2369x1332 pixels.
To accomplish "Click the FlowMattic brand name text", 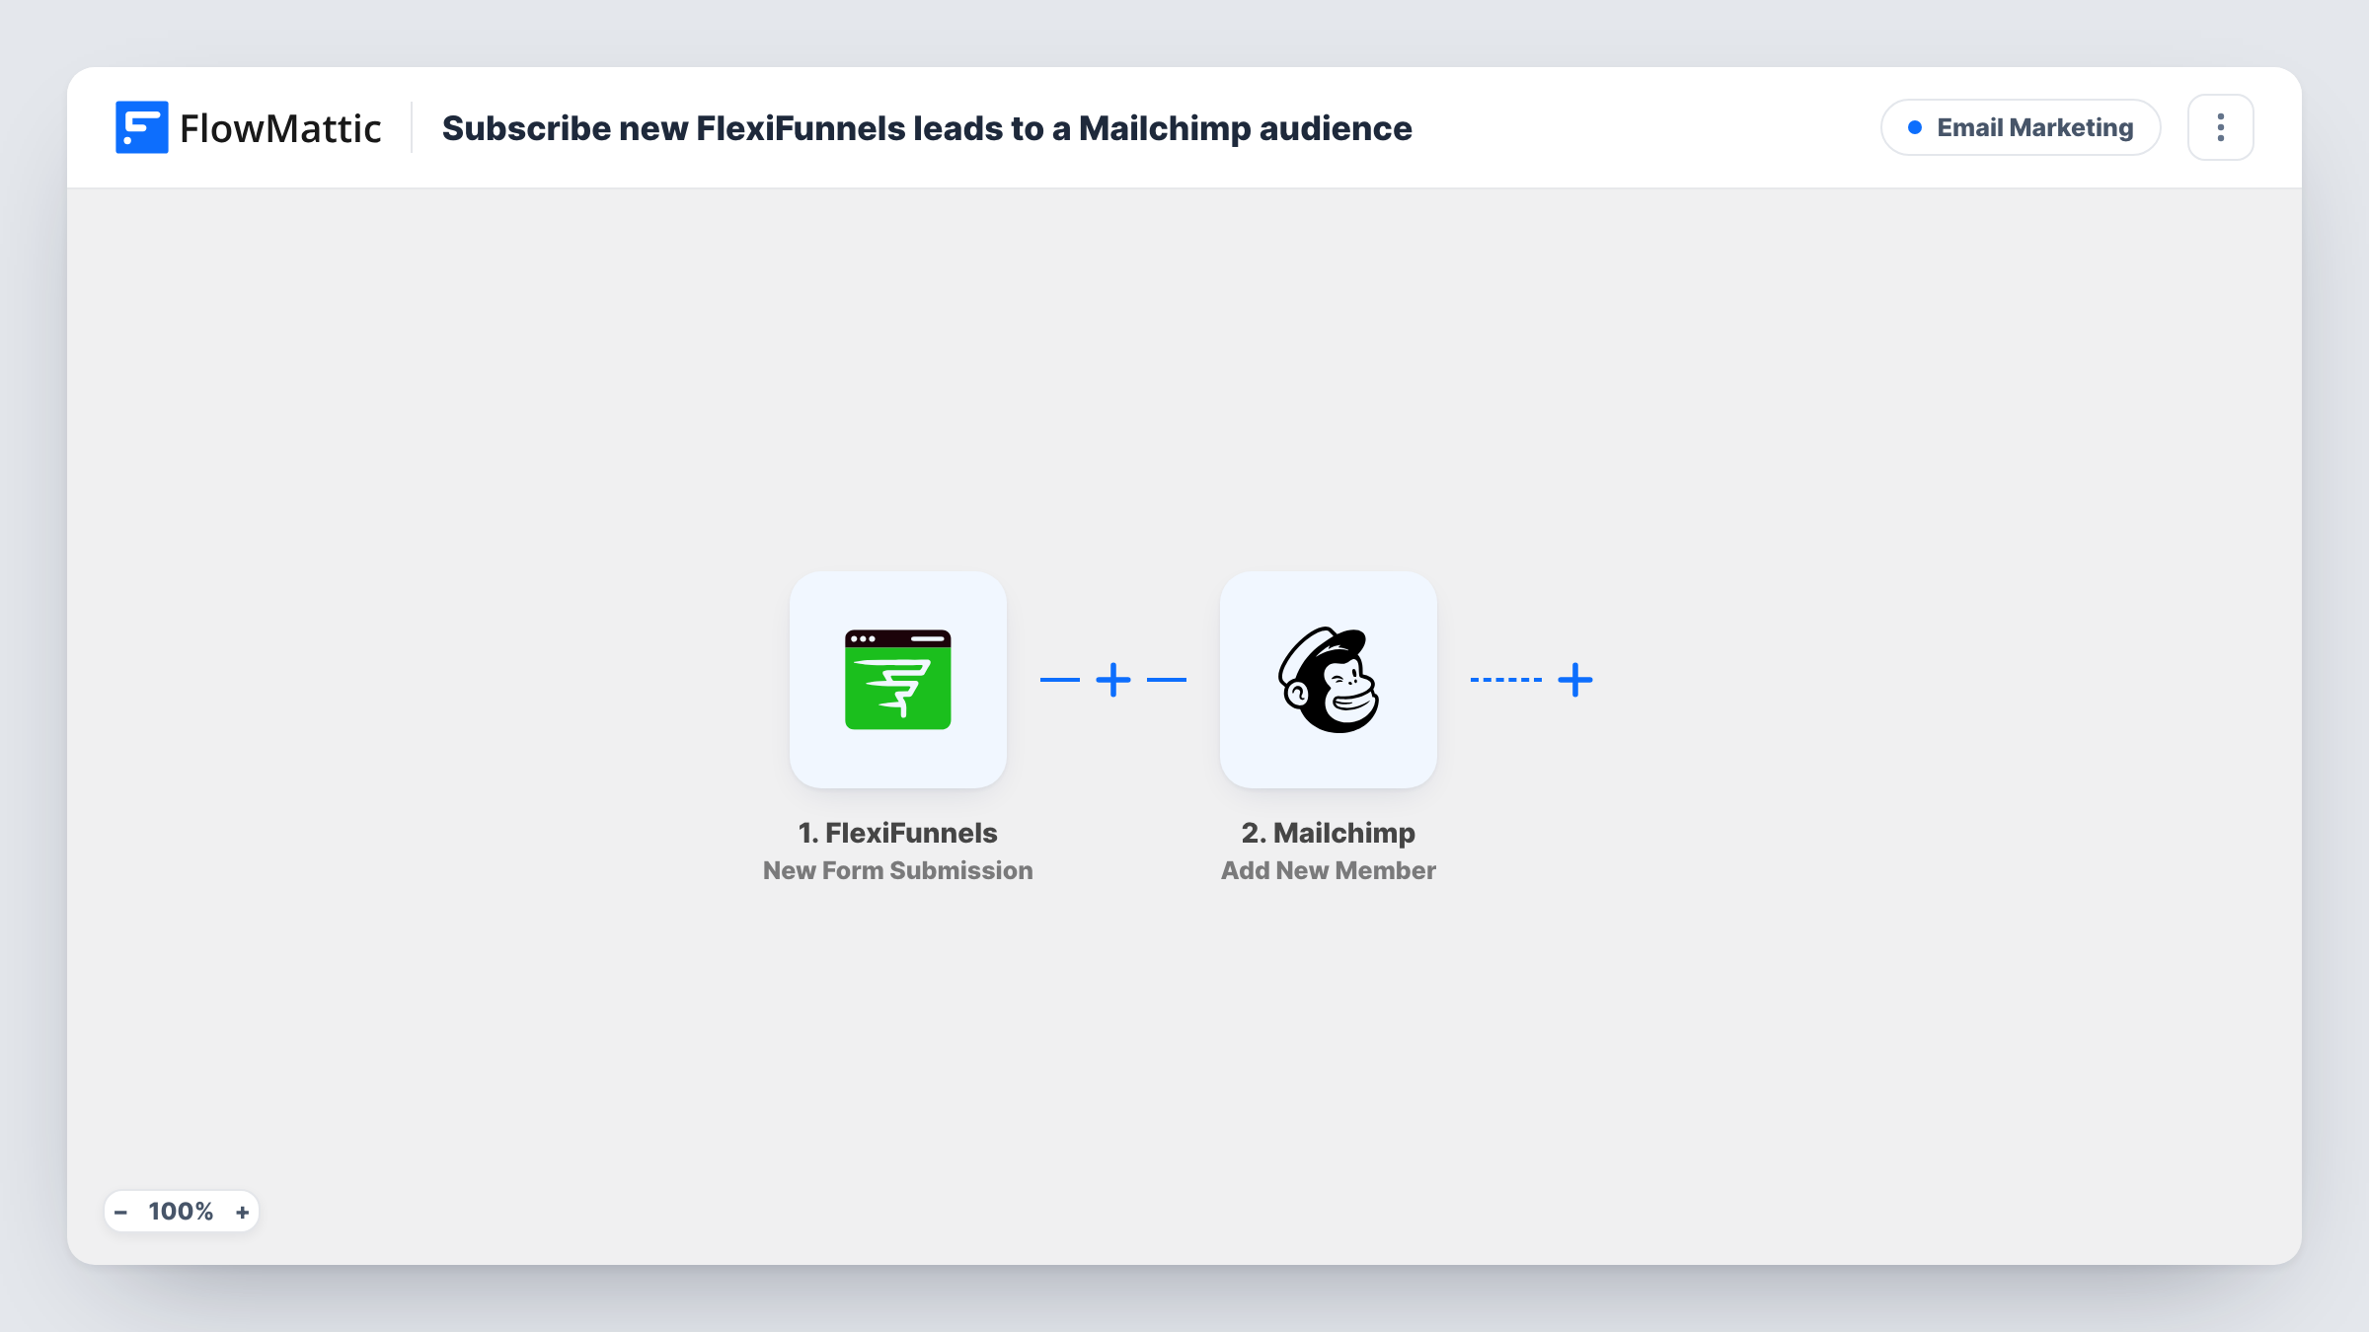I will 280,128.
